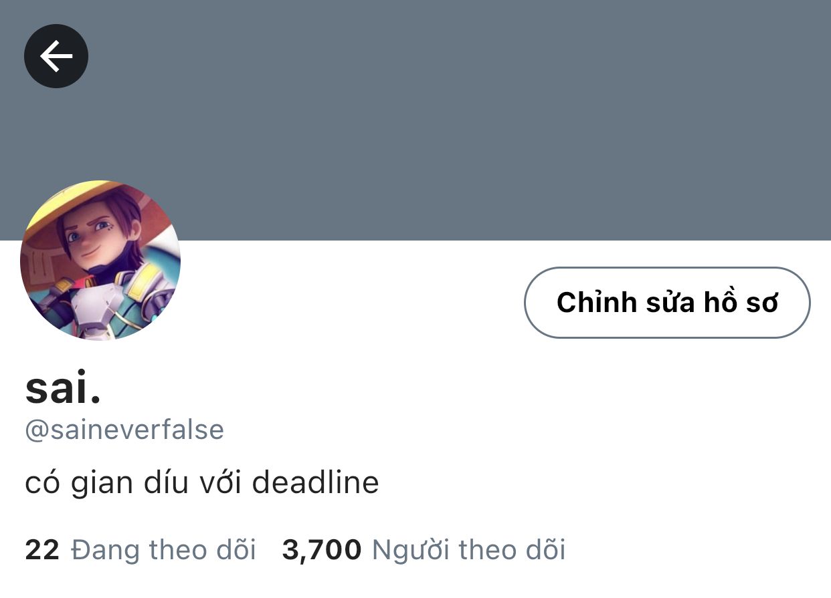Click the Chỉnh sửa hồ sơ button

pyautogui.click(x=667, y=303)
